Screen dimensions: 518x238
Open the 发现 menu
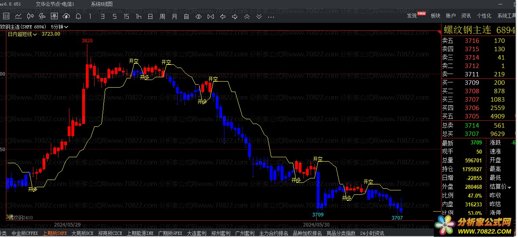[x=412, y=16]
